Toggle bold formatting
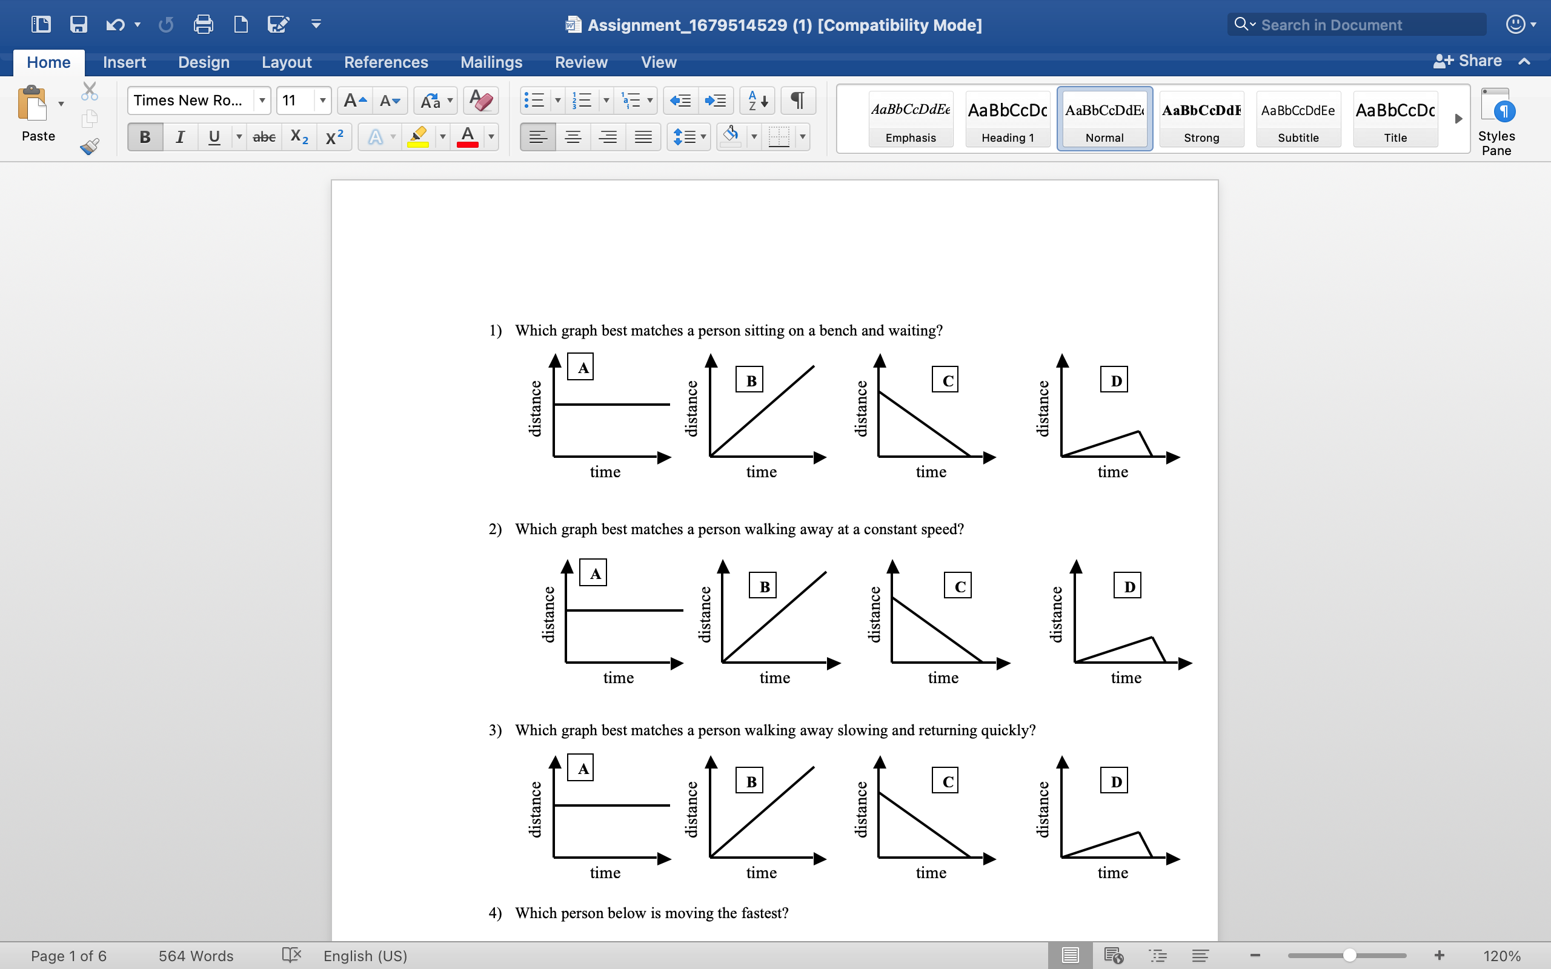Viewport: 1551px width, 969px height. point(144,136)
